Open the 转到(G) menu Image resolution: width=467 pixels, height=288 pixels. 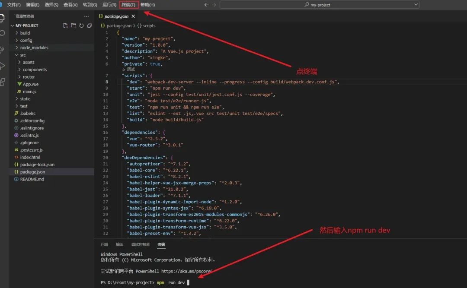click(x=90, y=5)
